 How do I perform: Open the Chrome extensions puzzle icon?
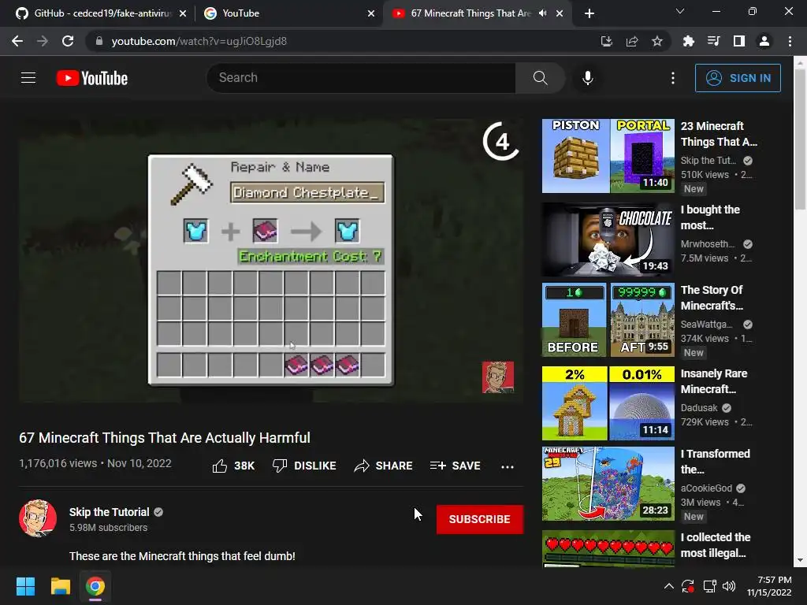[x=688, y=41]
